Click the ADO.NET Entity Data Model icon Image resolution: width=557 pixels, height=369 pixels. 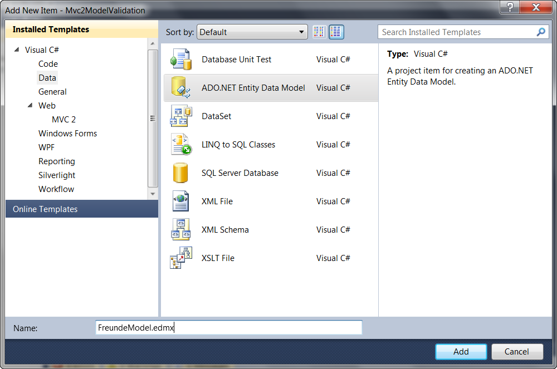(x=180, y=88)
